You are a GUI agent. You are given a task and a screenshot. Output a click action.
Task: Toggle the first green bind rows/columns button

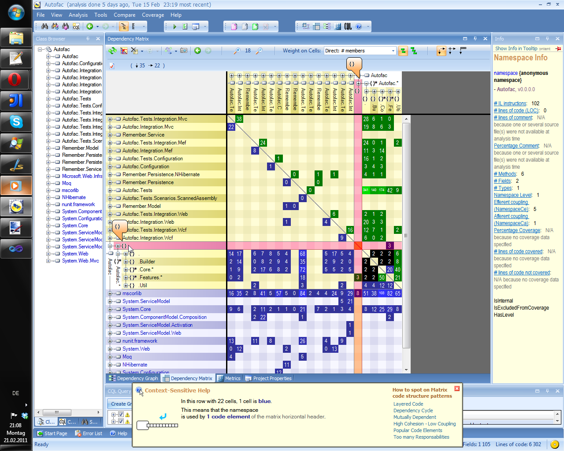(403, 51)
